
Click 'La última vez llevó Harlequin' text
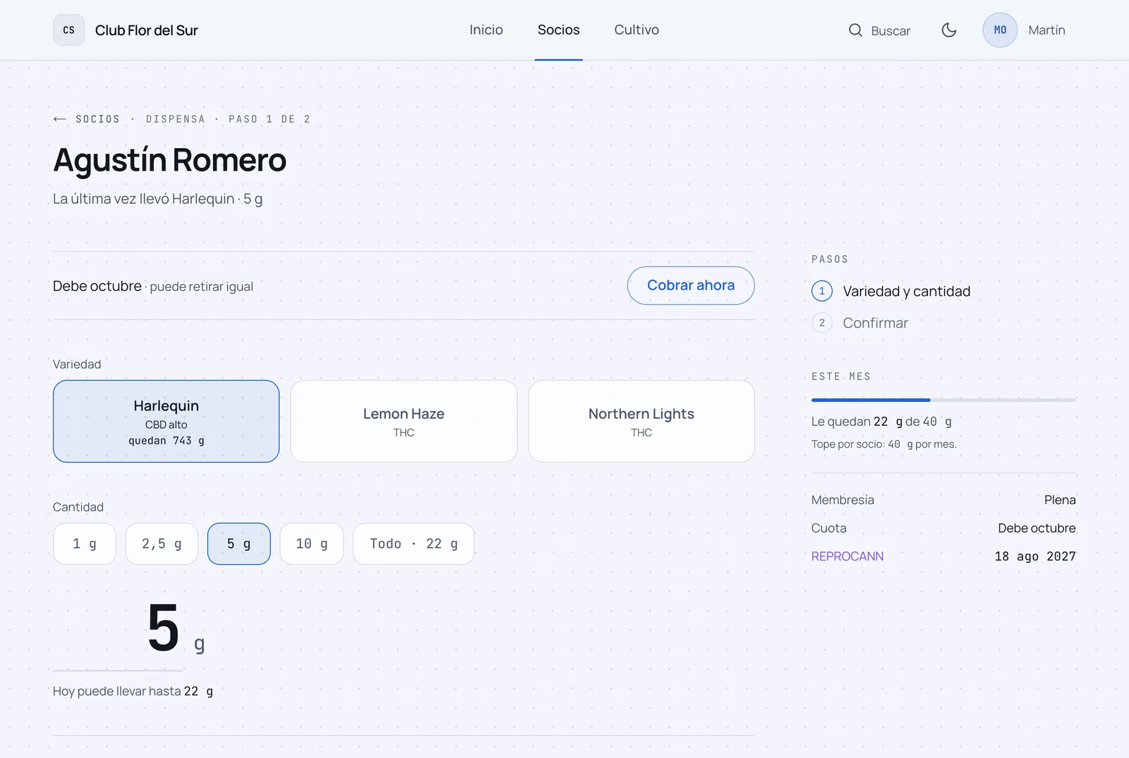coord(143,199)
